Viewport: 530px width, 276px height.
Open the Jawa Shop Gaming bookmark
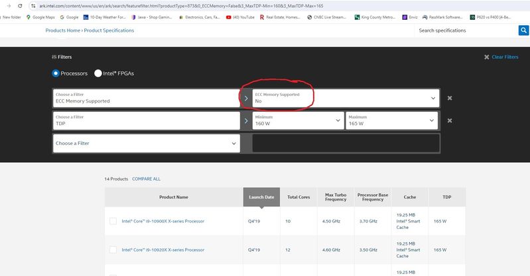(151, 17)
